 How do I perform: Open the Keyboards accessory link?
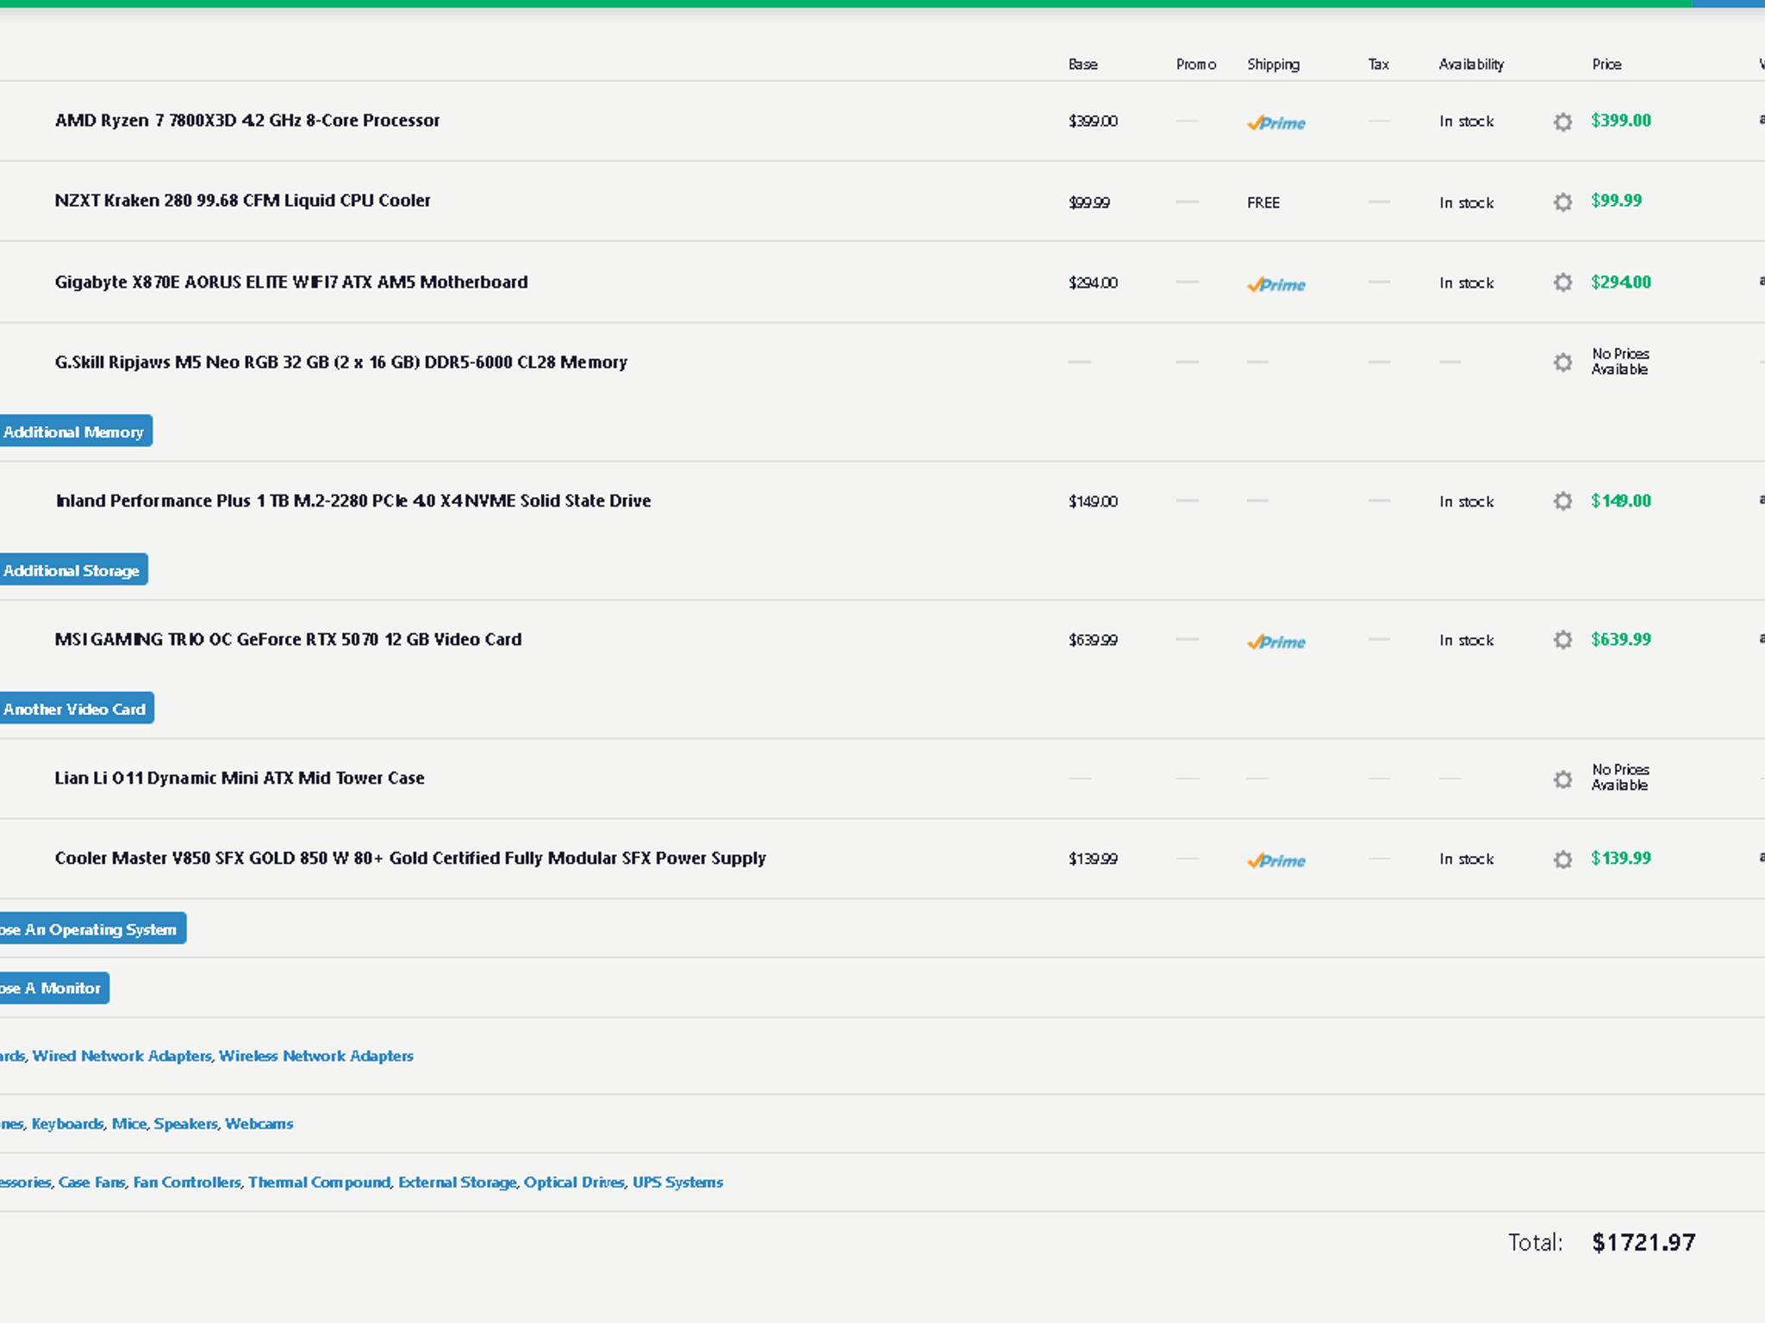(x=67, y=1124)
